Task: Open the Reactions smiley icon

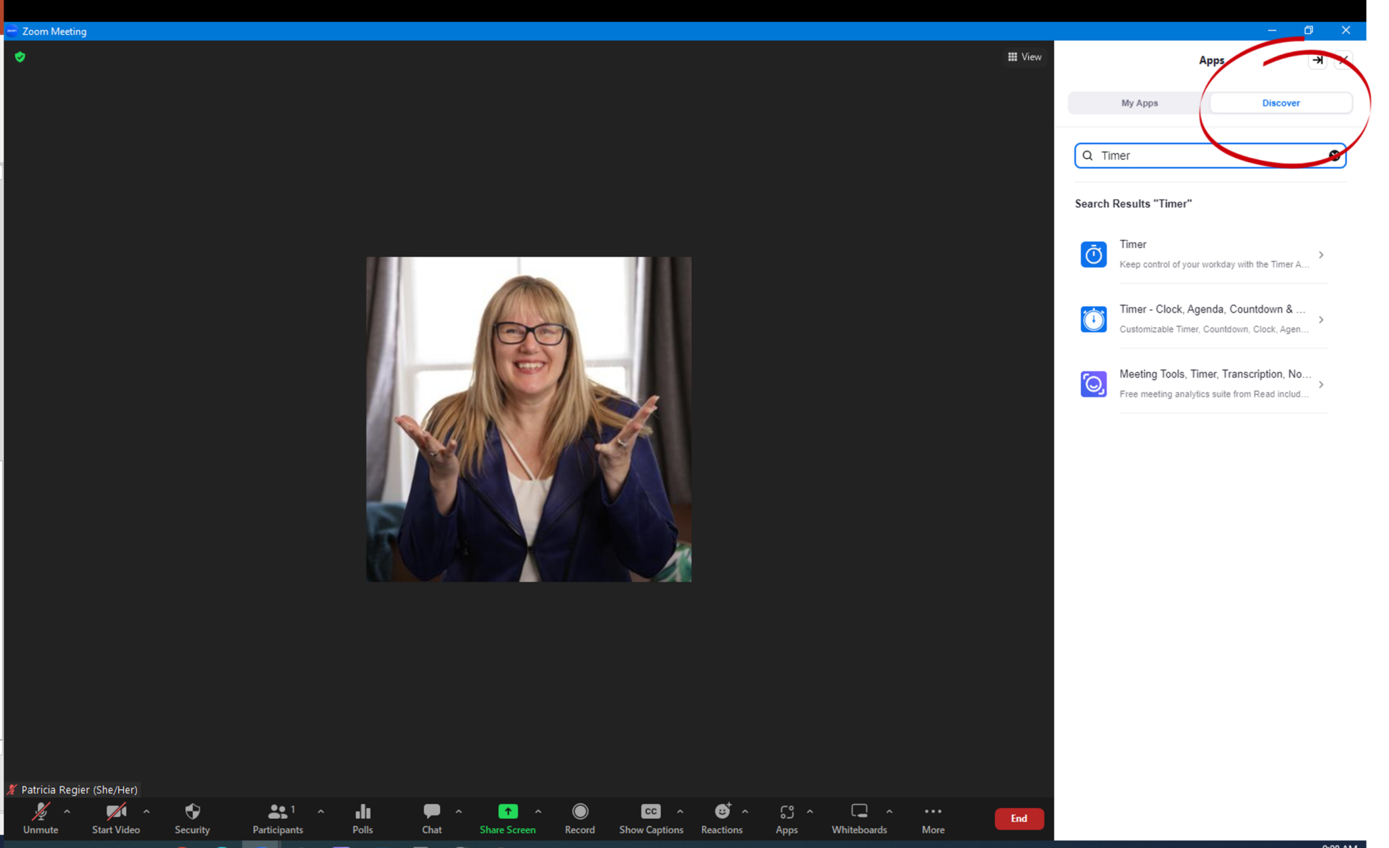Action: (722, 812)
